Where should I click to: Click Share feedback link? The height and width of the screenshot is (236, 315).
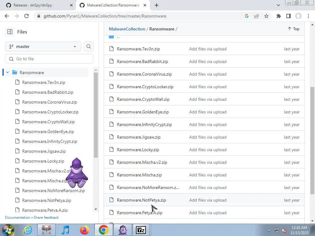click(46, 218)
